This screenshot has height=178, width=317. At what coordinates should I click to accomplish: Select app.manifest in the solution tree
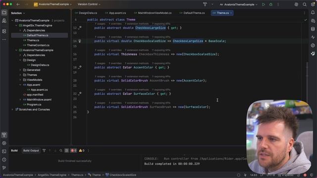click(35, 94)
